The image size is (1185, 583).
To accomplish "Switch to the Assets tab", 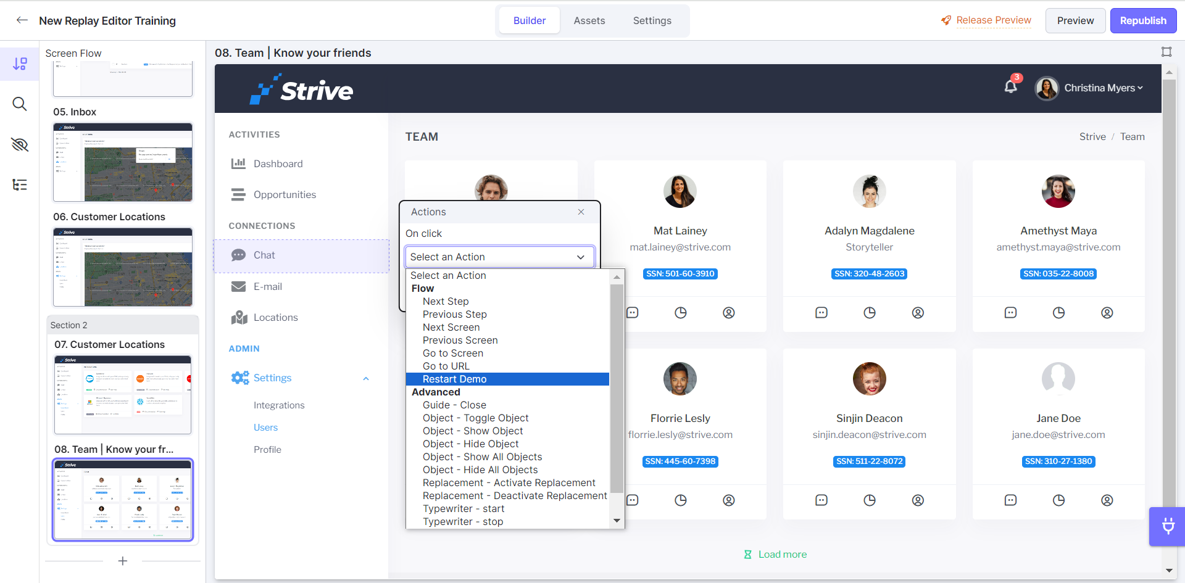I will [589, 20].
